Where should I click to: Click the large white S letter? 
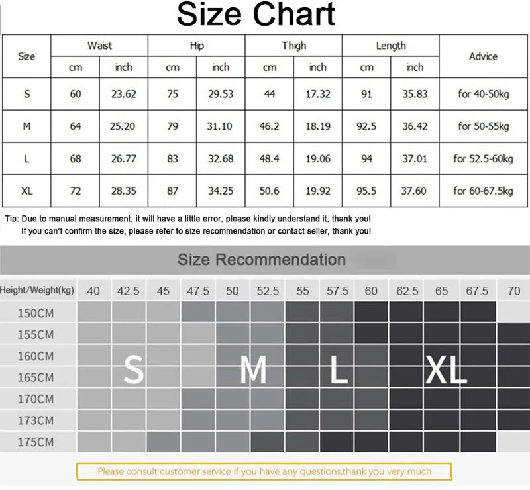(x=133, y=370)
